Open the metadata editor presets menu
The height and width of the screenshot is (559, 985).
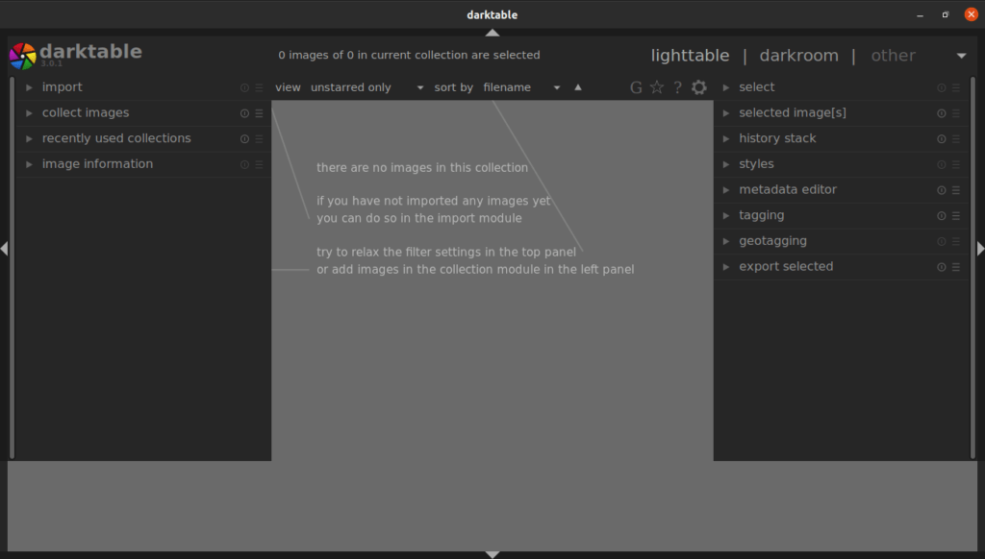click(955, 190)
